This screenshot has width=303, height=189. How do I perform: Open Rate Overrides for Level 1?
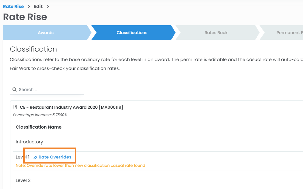[x=55, y=157]
